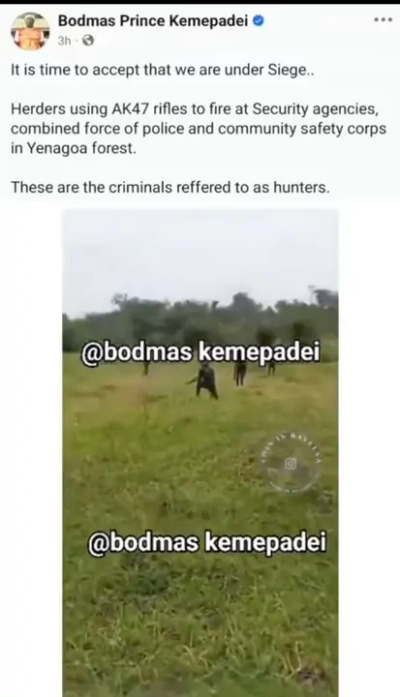Image resolution: width=400 pixels, height=697 pixels.
Task: Open the Bodmas Prince Kemepadei name link
Action: click(x=153, y=20)
